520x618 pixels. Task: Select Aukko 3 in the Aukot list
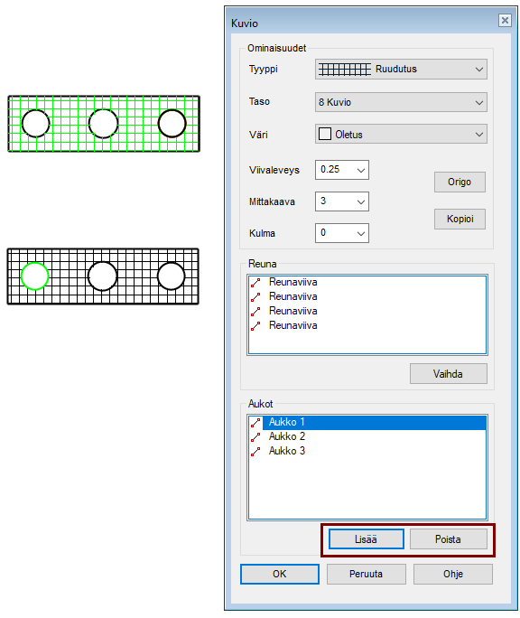(x=367, y=451)
